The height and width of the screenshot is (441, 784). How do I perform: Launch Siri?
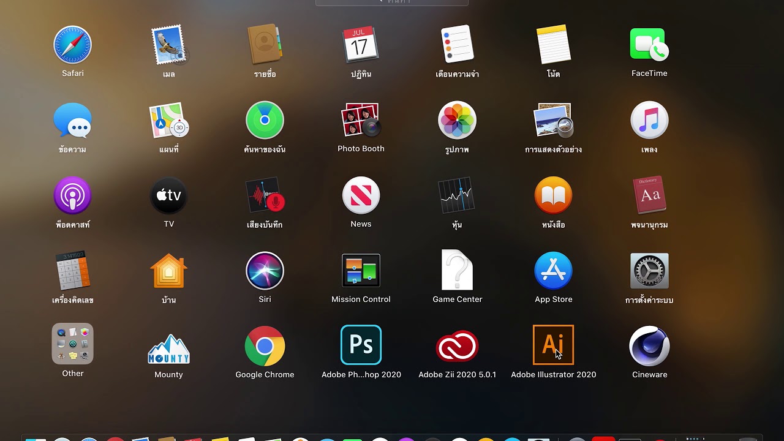pos(265,271)
